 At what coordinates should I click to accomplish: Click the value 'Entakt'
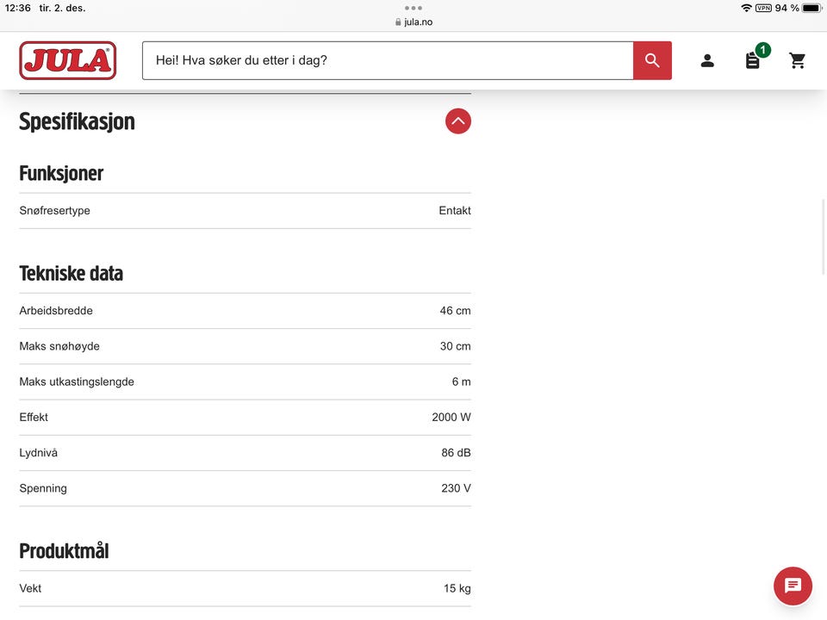[455, 211]
